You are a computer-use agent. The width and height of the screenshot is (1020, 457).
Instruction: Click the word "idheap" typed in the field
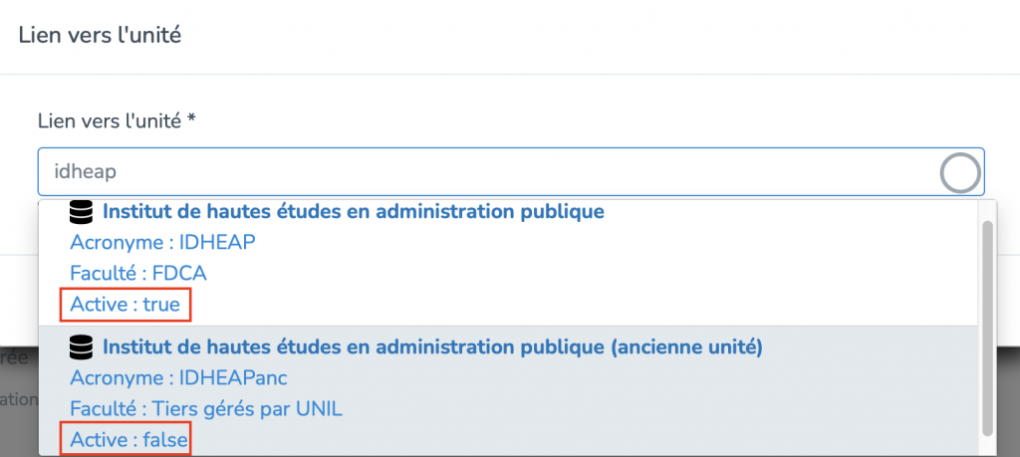[85, 172]
